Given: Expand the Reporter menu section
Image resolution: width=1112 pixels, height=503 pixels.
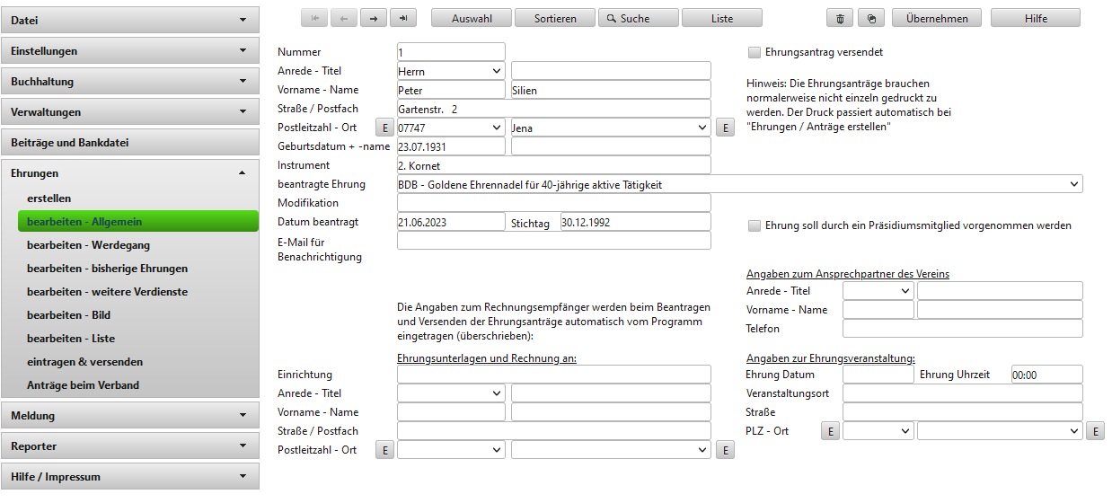Looking at the screenshot, I should tap(130, 446).
